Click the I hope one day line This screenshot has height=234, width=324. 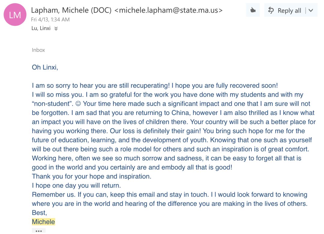coord(76,186)
